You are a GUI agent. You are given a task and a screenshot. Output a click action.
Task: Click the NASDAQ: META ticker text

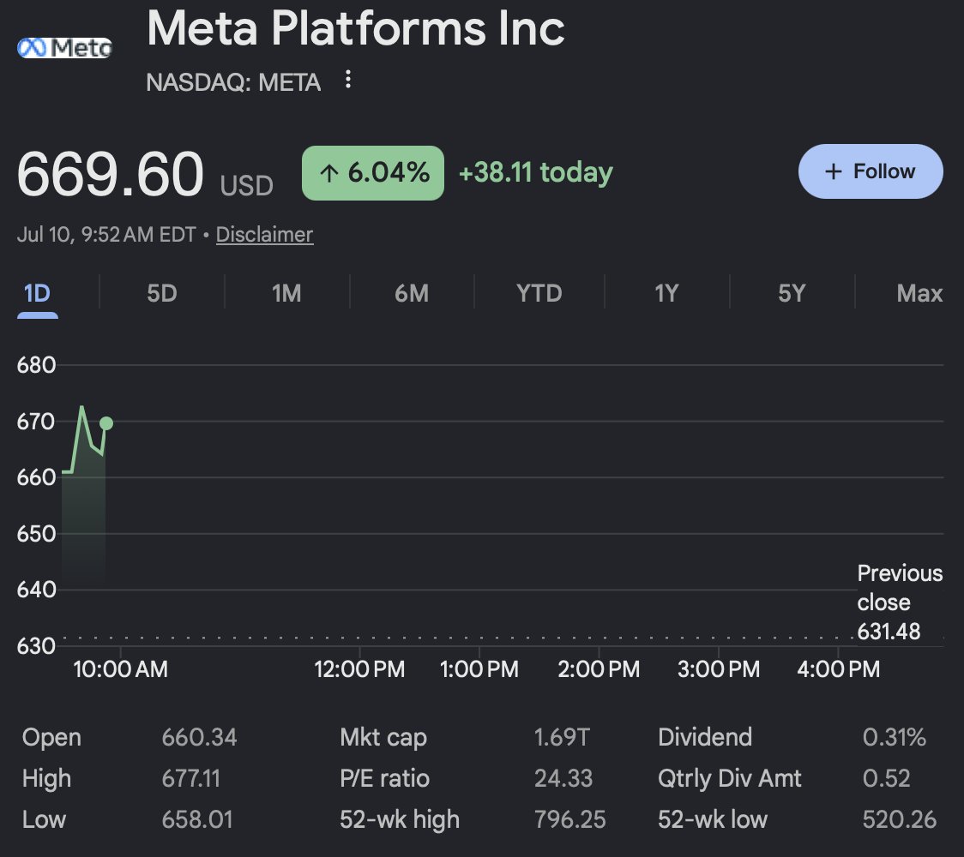pyautogui.click(x=233, y=82)
